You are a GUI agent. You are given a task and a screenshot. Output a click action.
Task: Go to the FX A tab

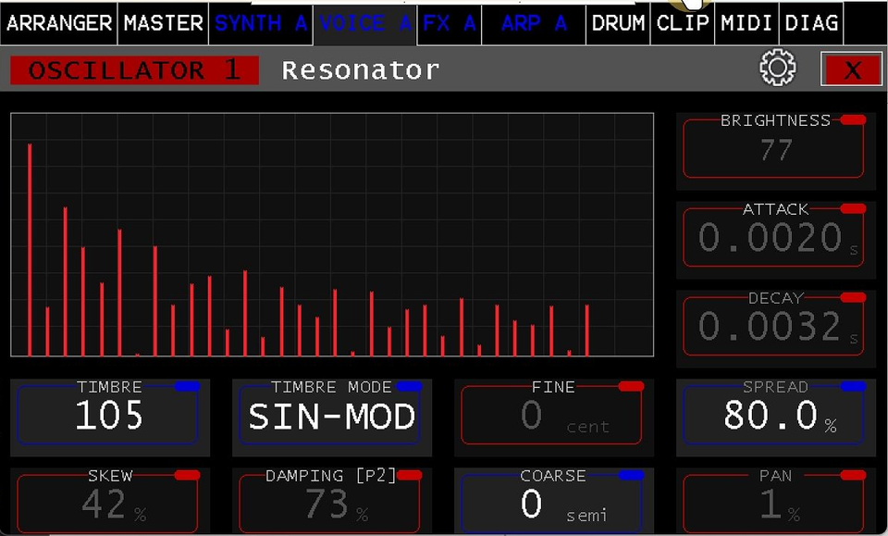pos(450,23)
